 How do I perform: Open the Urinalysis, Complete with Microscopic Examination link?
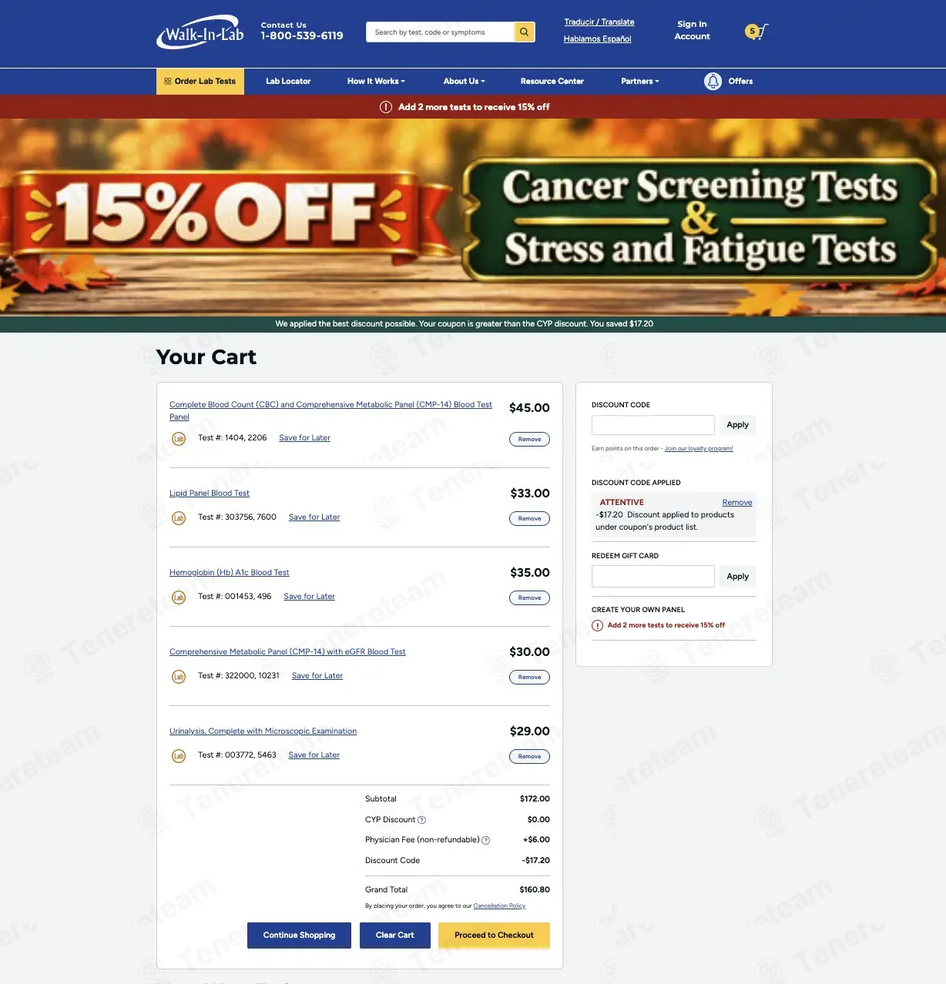pos(263,731)
